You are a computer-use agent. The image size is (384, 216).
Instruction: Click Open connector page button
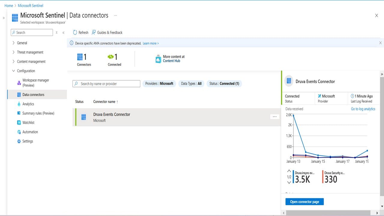point(304,202)
